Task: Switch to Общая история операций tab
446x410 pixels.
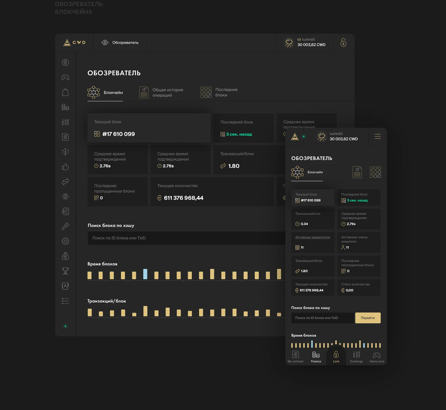Action: click(x=161, y=92)
